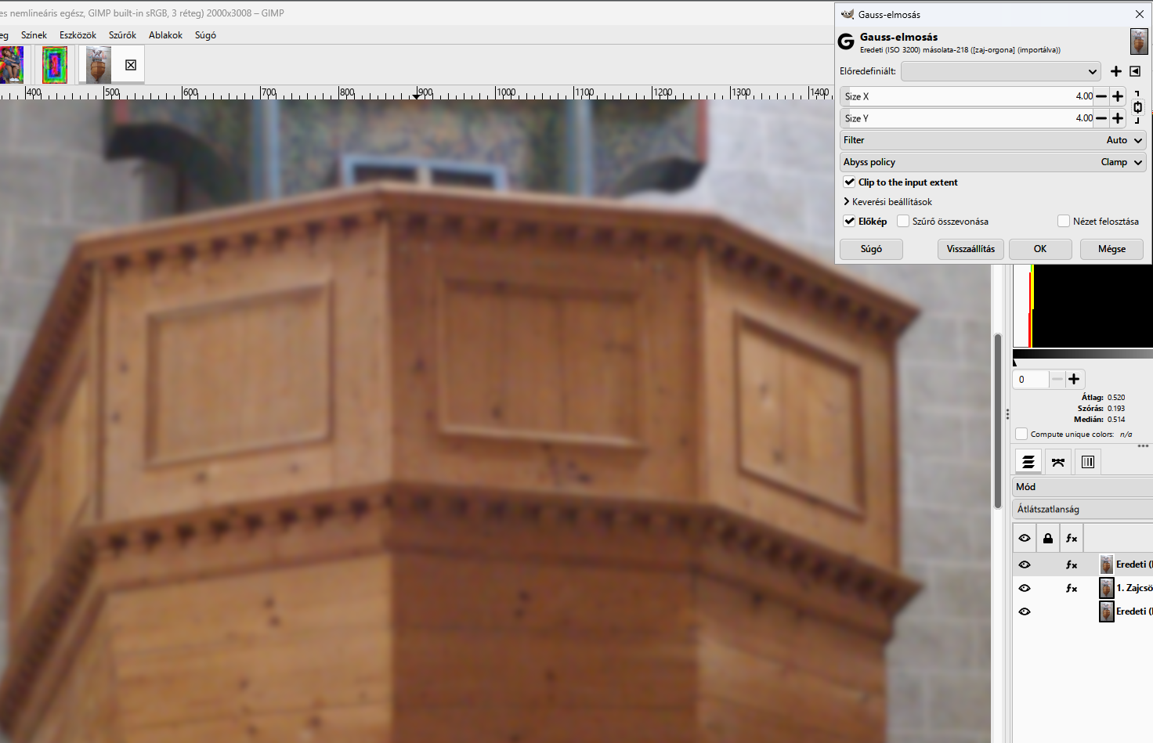
Task: Click the Visszaállítás reset button
Action: [x=970, y=249]
